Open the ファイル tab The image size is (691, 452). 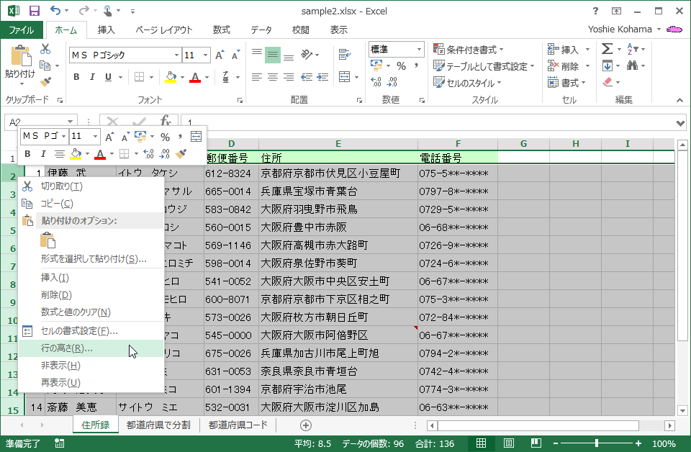pyautogui.click(x=21, y=30)
